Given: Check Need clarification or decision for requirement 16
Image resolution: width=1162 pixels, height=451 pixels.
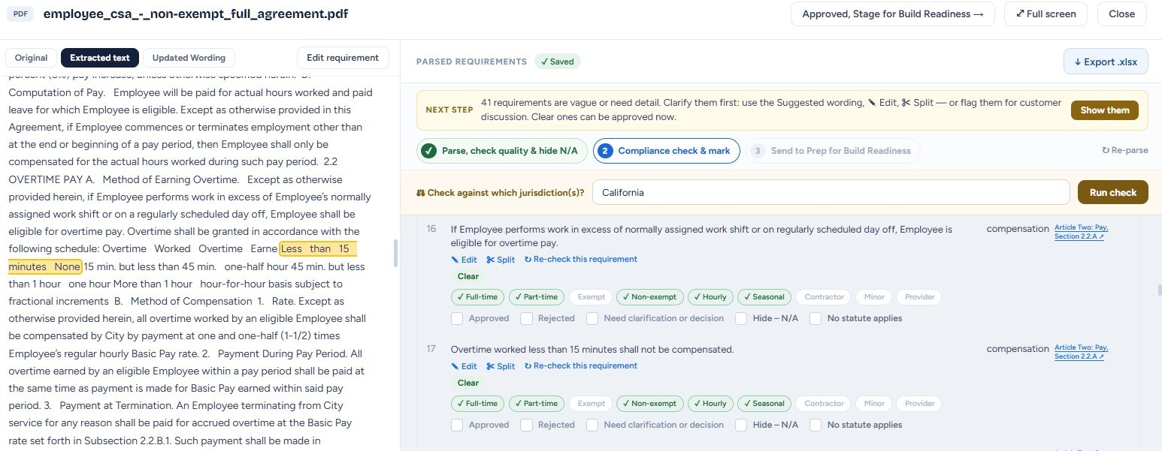Looking at the screenshot, I should coord(592,318).
